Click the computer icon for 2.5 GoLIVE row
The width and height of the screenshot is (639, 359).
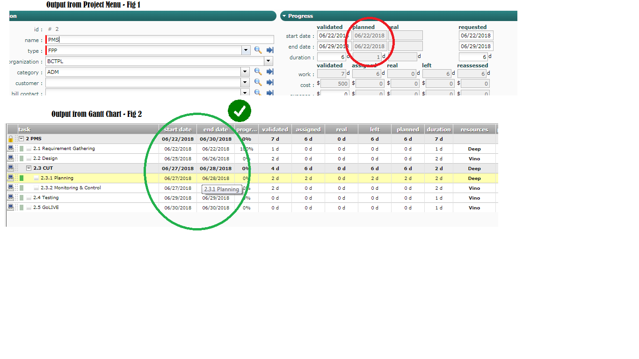point(10,208)
